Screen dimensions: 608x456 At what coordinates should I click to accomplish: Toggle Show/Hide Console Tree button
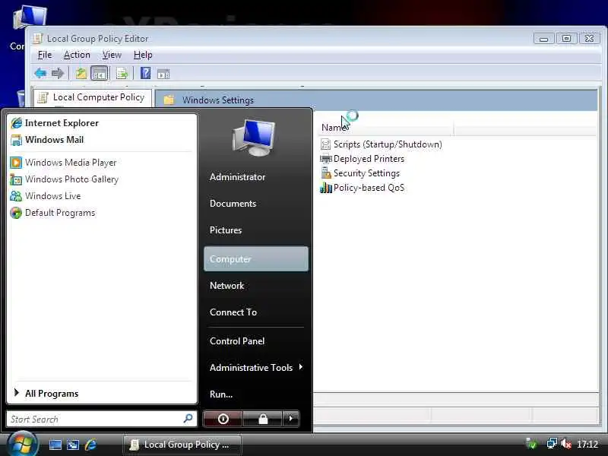click(x=100, y=73)
